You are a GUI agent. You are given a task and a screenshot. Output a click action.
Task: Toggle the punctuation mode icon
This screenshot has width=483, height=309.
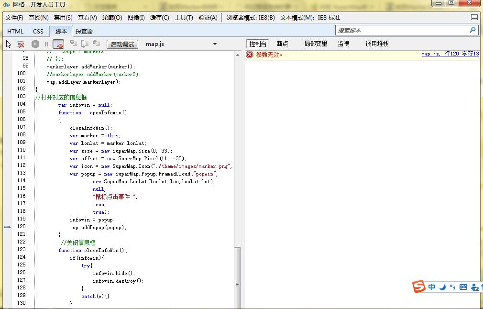click(x=452, y=287)
